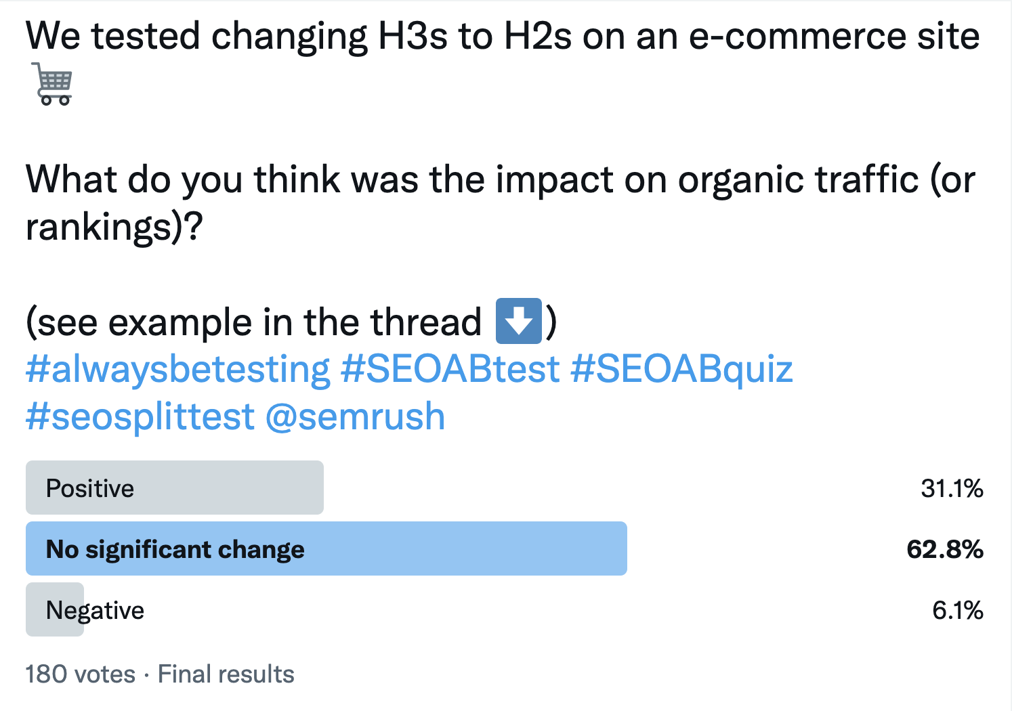Viewport: 1012px width, 711px height.
Task: Open the #alwaysbetesting hashtag
Action: coord(177,370)
